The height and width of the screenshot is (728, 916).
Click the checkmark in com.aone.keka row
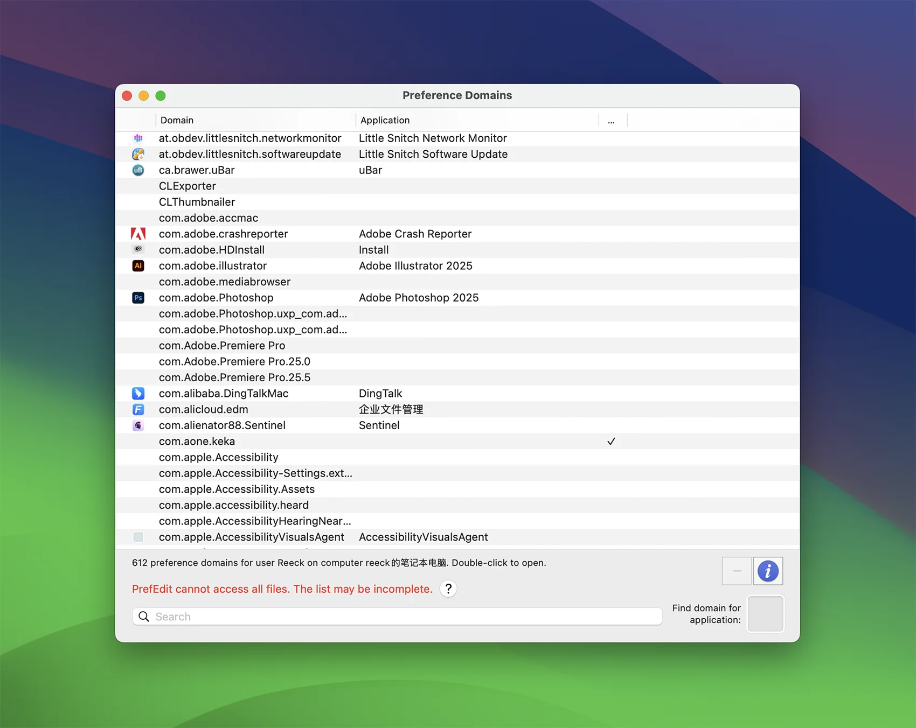pyautogui.click(x=611, y=442)
